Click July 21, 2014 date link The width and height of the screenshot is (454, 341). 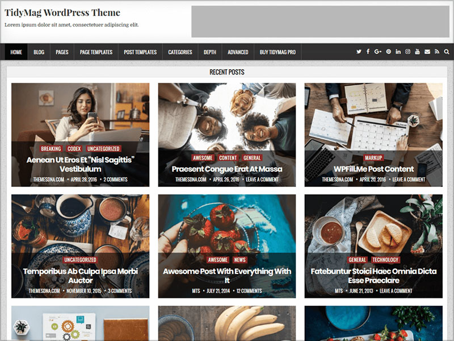tap(218, 290)
